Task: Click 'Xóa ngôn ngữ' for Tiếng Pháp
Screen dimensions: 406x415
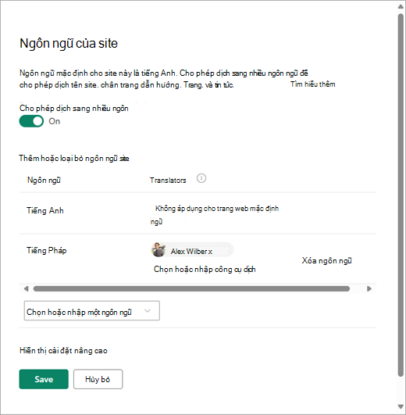Action: (326, 261)
